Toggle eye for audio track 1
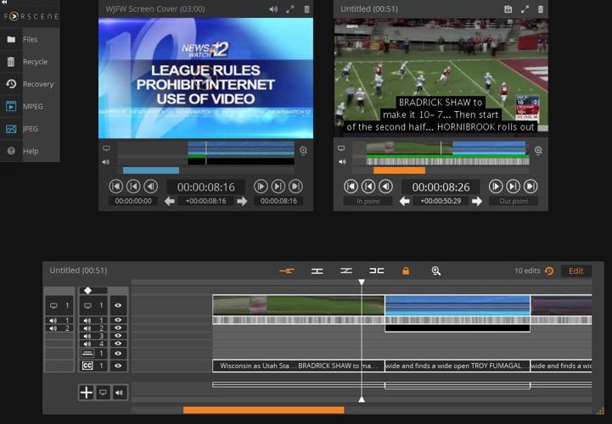Image resolution: width=612 pixels, height=424 pixels. pyautogui.click(x=118, y=321)
